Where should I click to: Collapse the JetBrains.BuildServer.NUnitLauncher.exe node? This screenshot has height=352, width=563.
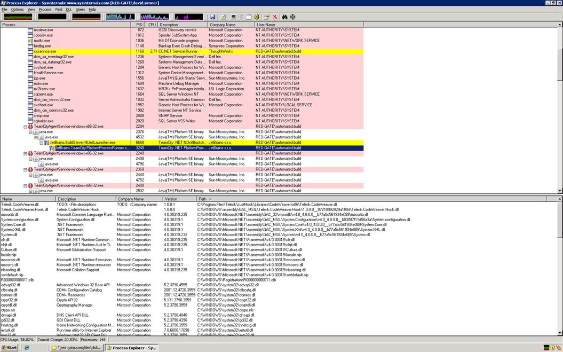coord(41,143)
